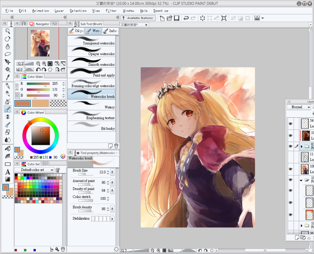Select the Lasso selection tool

(x=8, y=54)
